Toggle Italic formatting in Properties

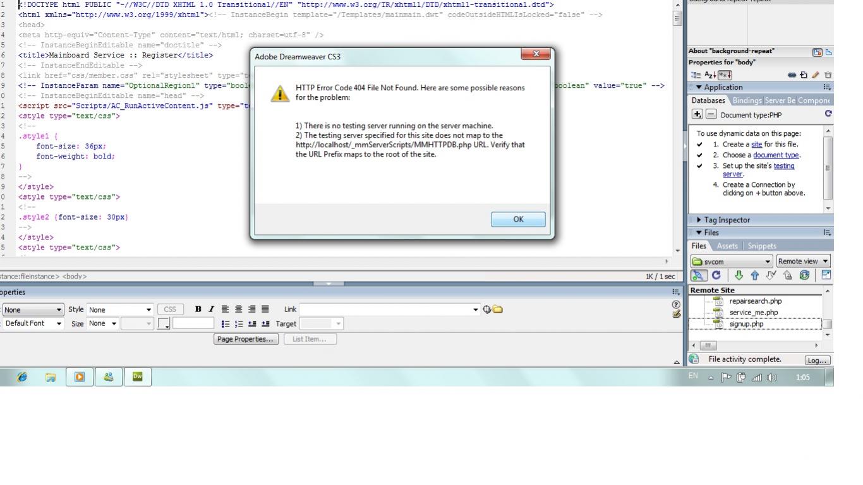pos(211,309)
